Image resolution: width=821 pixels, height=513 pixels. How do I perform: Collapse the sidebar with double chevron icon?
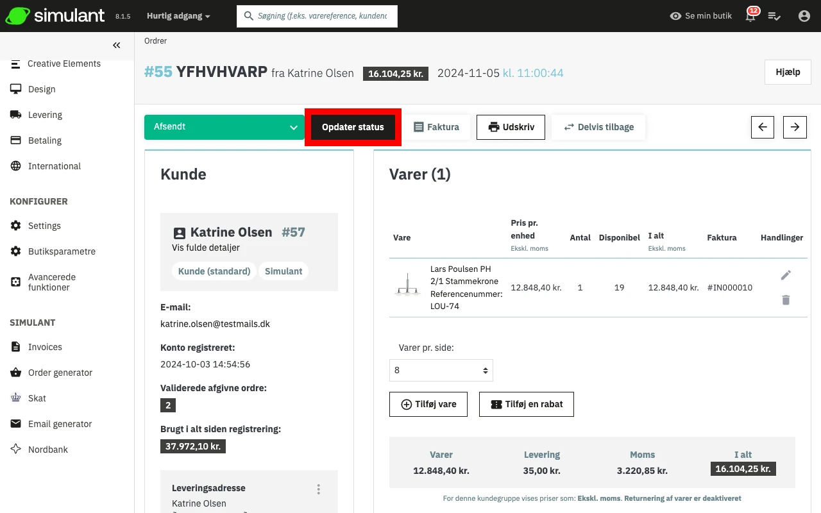116,45
